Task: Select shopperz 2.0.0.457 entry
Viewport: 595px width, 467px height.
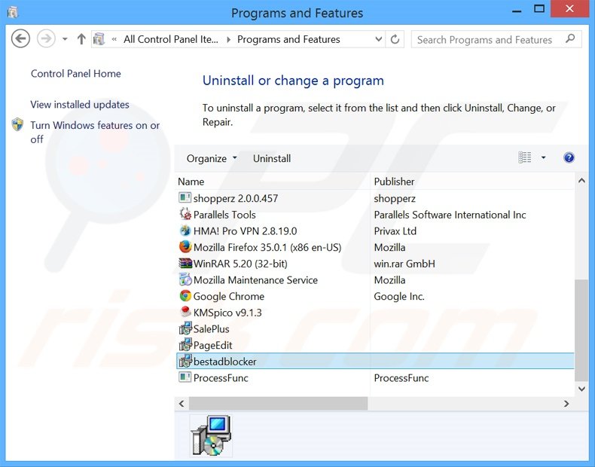Action: click(375, 198)
